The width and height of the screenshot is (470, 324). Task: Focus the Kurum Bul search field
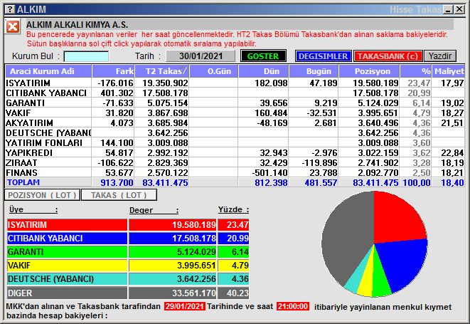(x=86, y=56)
